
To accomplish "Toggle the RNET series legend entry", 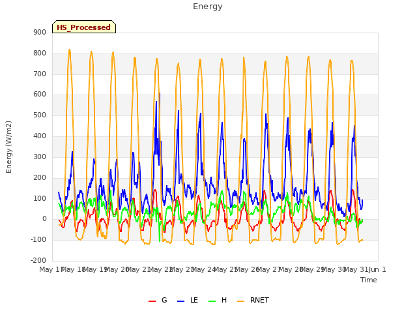I will tap(253, 300).
